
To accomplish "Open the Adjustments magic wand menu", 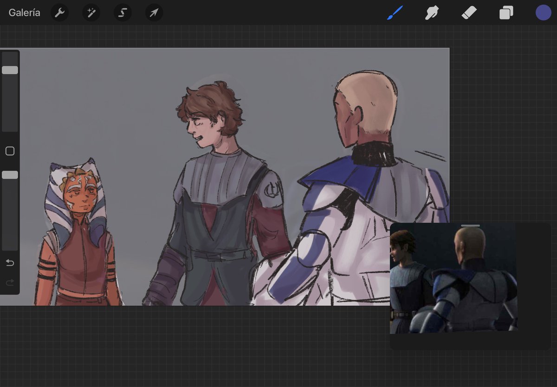I will (91, 13).
